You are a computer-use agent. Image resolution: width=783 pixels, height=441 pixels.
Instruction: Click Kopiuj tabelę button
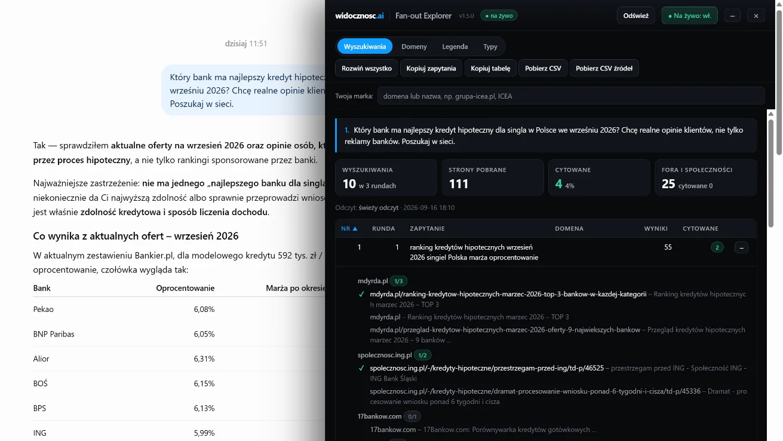tap(490, 68)
